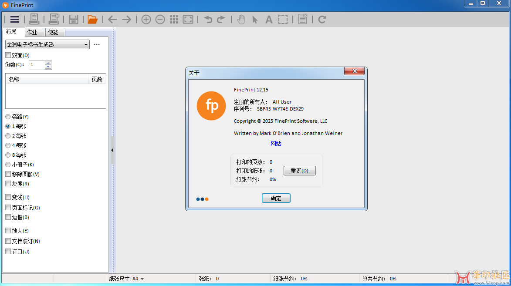Click the zoom out minus icon
511x286 pixels.
coord(160,20)
